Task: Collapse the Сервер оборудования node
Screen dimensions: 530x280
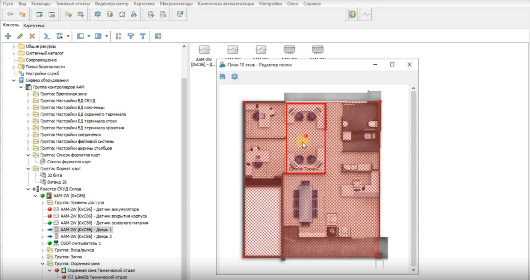Action: point(14,80)
